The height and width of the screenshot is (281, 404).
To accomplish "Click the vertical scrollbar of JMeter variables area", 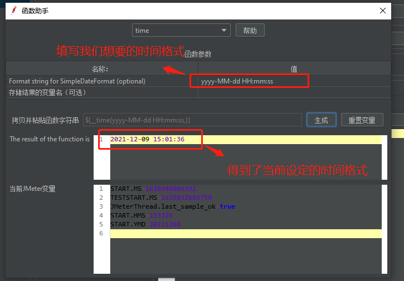I will click(384, 229).
